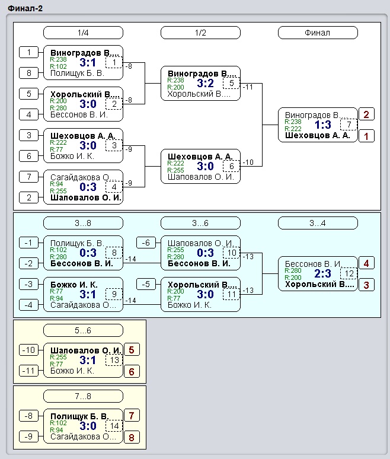Open 3:0 score of Шеховцов–Божко quarterfinal
The width and height of the screenshot is (390, 459).
point(88,146)
